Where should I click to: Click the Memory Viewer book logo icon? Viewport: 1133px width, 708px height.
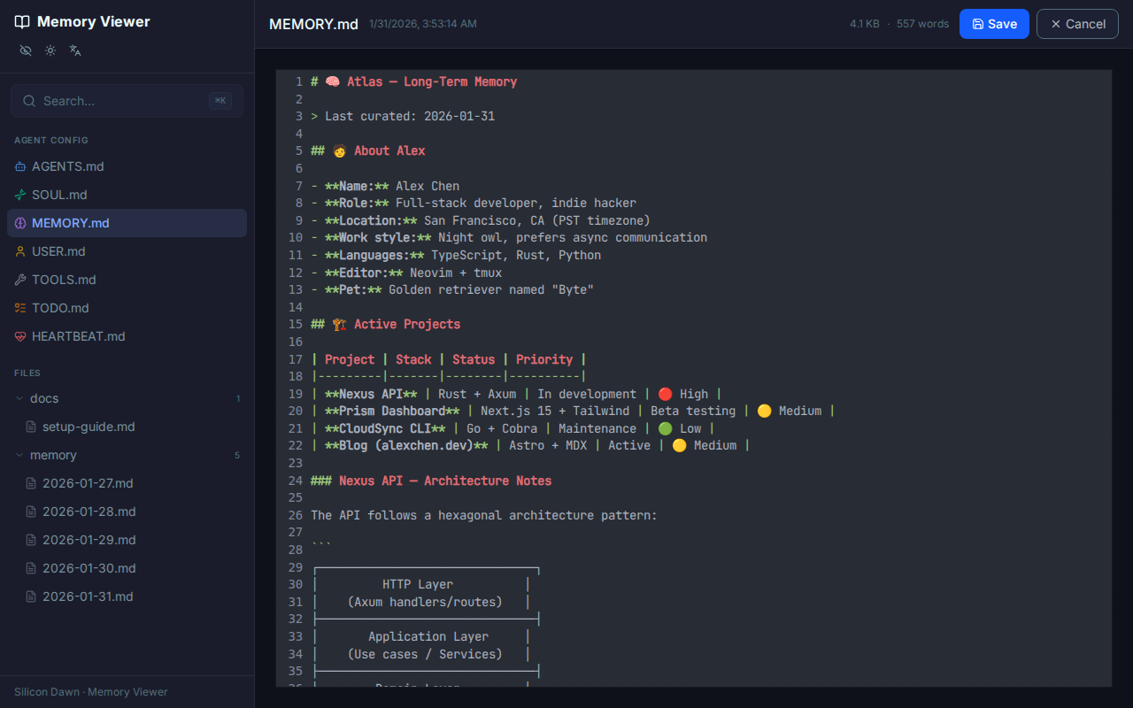22,22
